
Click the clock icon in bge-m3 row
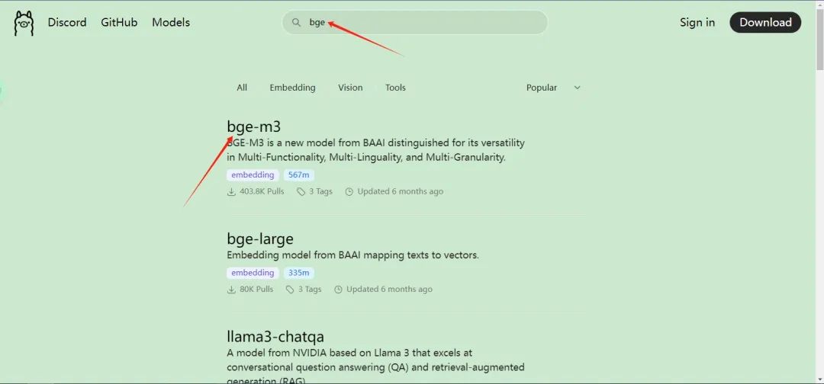point(349,192)
